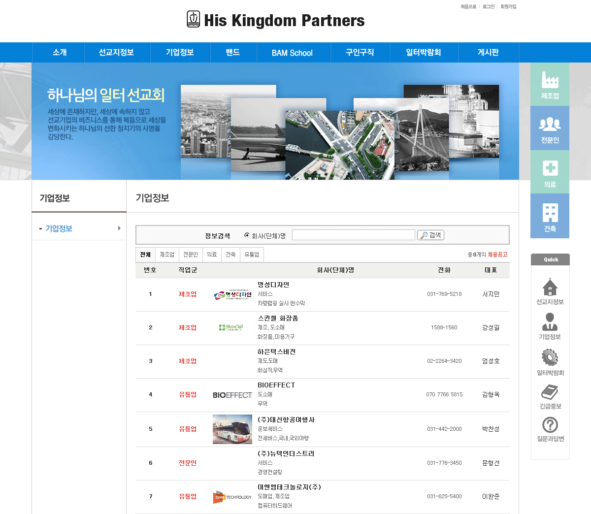Click representative name 박찬성
This screenshot has height=514, width=591.
click(491, 429)
